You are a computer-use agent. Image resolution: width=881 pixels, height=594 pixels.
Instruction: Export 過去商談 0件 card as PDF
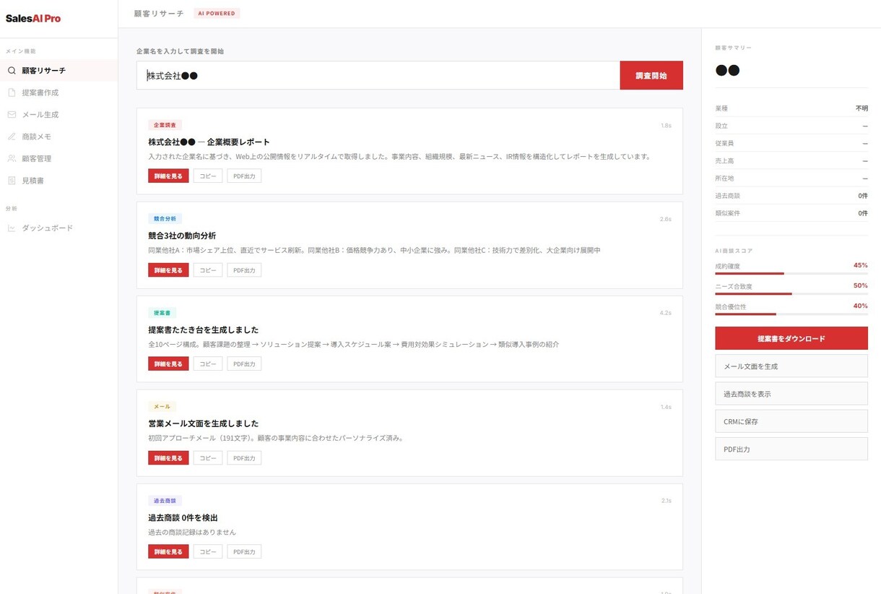[244, 551]
